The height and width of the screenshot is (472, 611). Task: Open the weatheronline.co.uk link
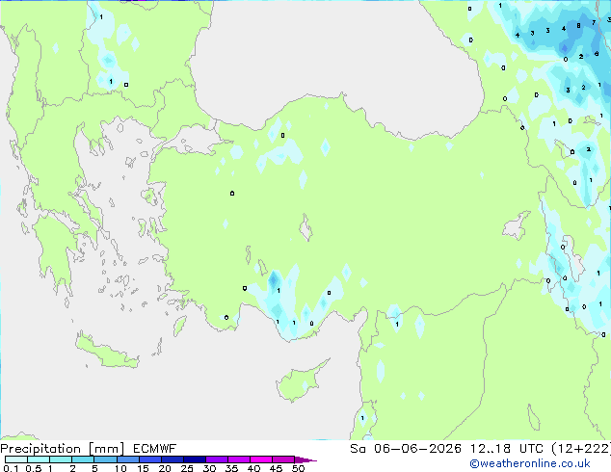tap(530, 463)
